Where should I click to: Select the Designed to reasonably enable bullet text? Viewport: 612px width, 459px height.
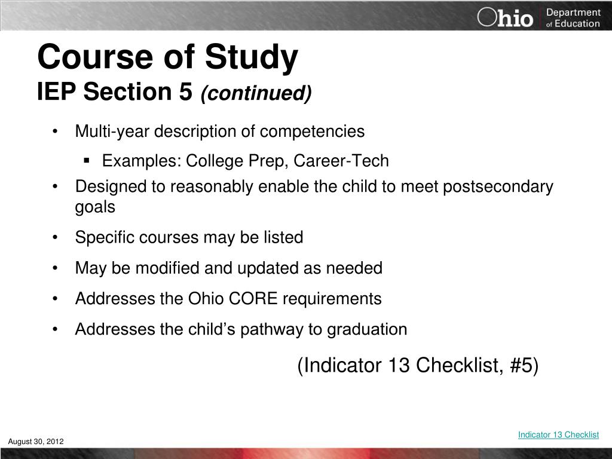pos(314,186)
